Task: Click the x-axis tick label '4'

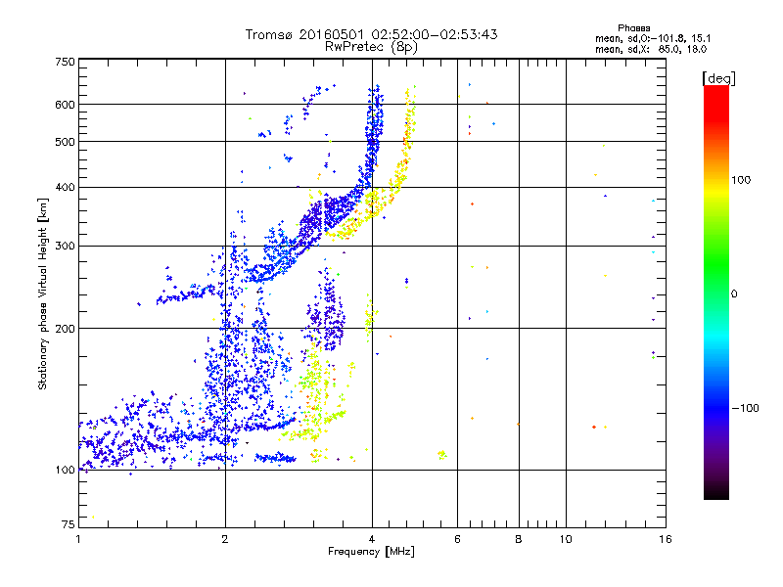Action: [372, 539]
